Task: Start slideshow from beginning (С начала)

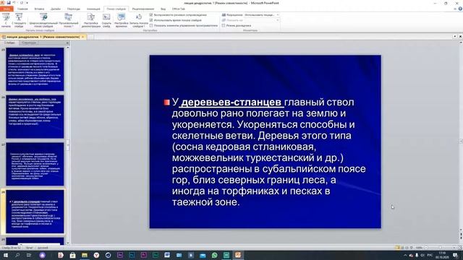Action: 6,20
